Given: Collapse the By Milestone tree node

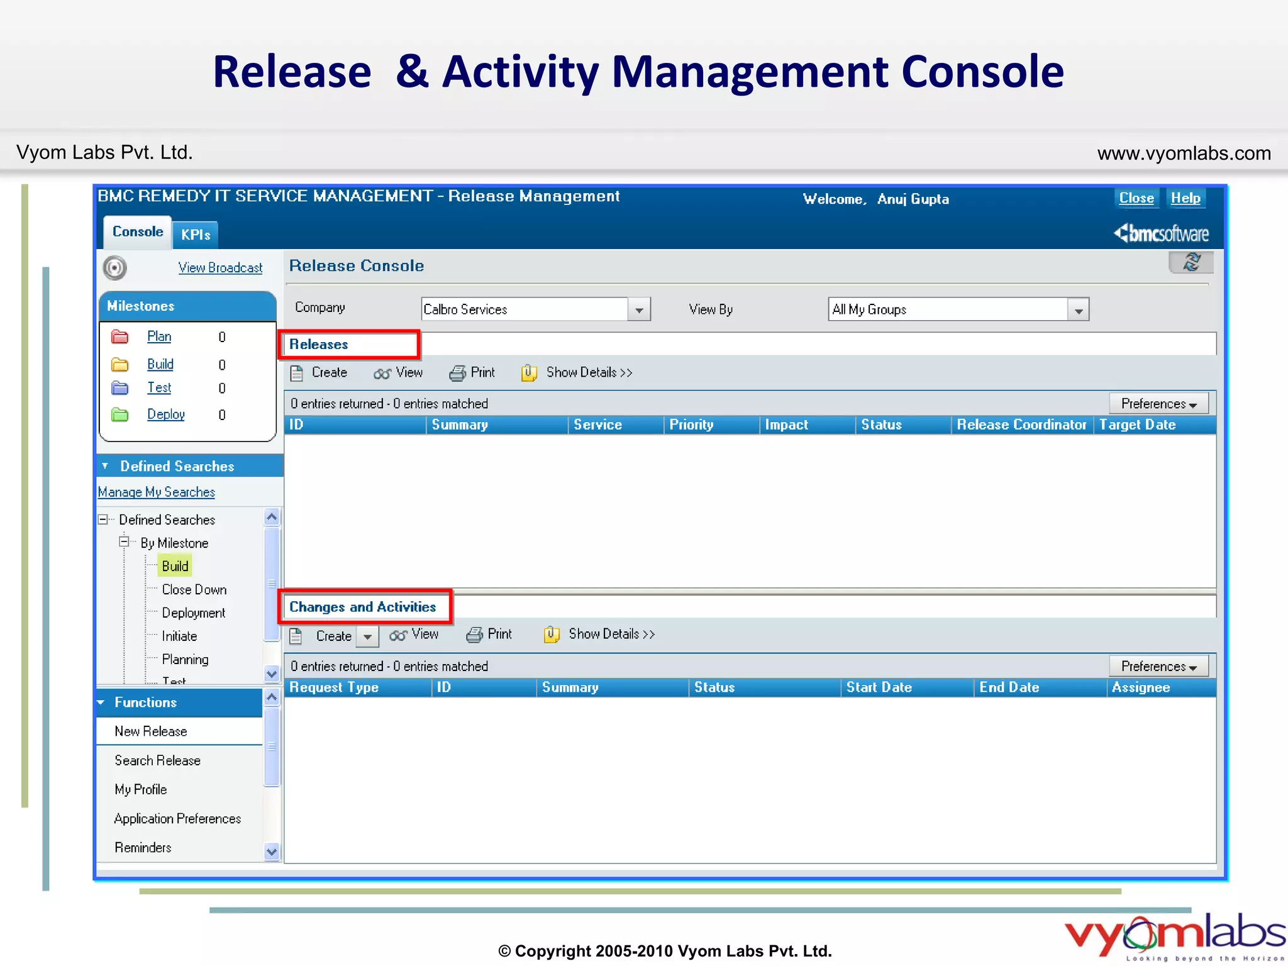Looking at the screenshot, I should (124, 542).
